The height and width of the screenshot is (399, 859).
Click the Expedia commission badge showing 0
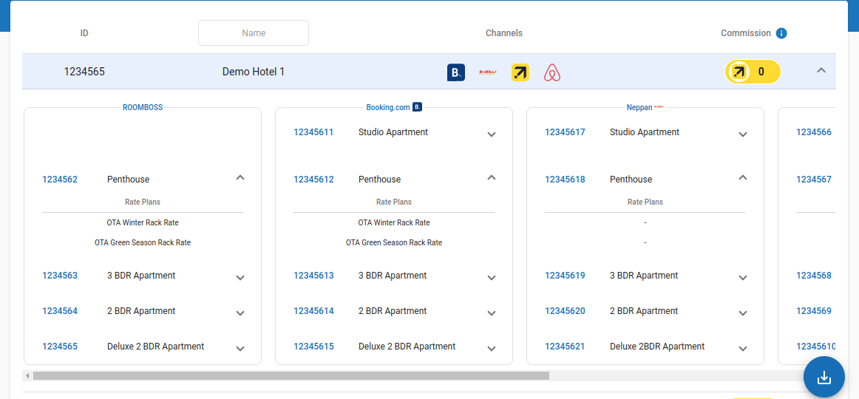753,71
